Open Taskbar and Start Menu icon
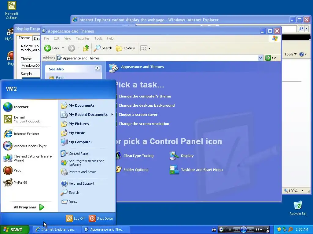 pos(196,170)
